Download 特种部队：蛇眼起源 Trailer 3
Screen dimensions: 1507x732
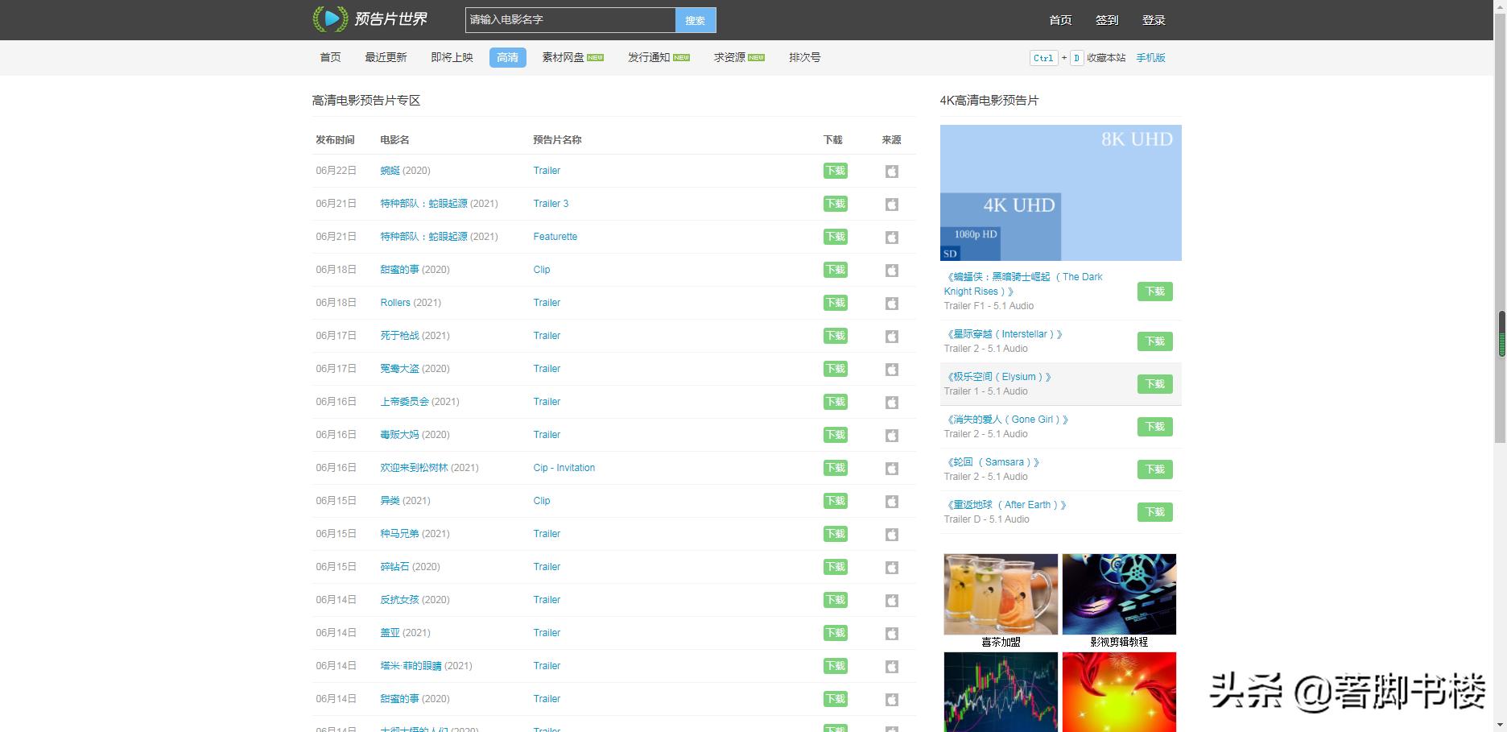click(836, 204)
